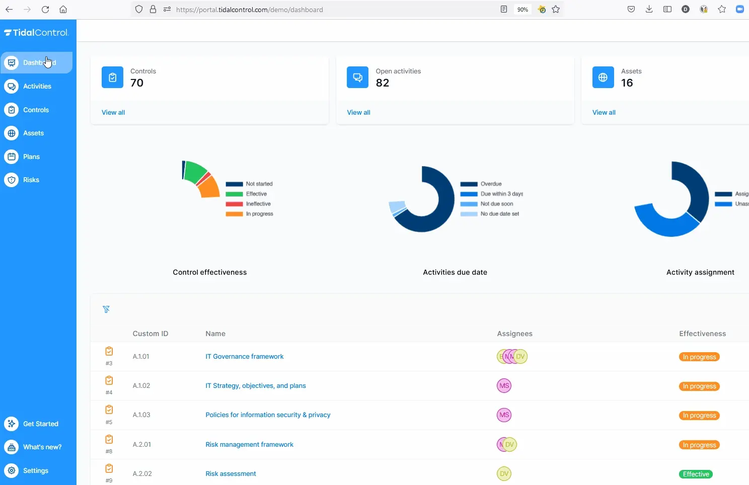Reload the page in browser
749x485 pixels.
click(x=45, y=9)
